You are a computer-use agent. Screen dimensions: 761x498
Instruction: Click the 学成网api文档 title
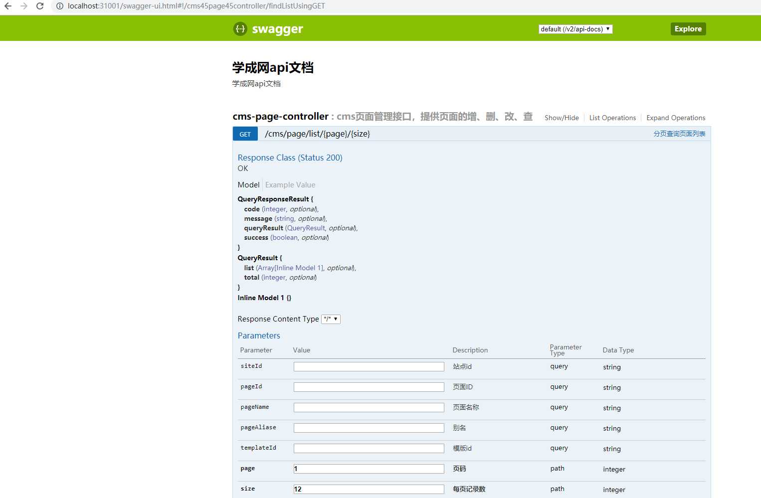coord(273,68)
